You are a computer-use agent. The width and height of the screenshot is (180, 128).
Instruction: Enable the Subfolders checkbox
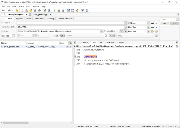105,31
